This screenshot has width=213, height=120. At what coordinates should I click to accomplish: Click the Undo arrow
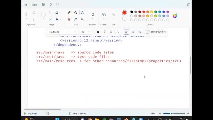point(51,4)
